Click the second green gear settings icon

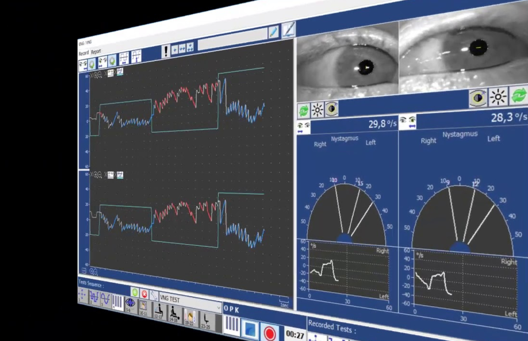(x=112, y=61)
